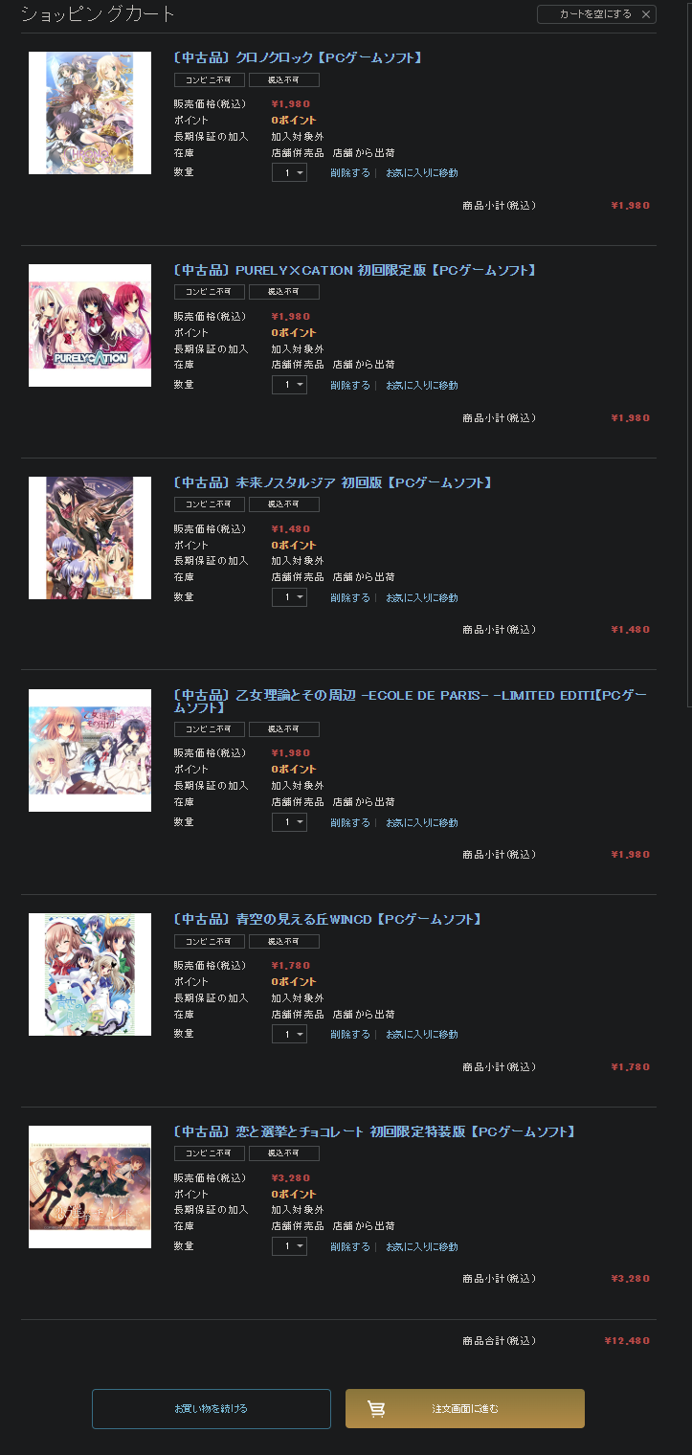Click the X icon on the empty cart button
Screen dimensions: 692x1455
(x=646, y=14)
